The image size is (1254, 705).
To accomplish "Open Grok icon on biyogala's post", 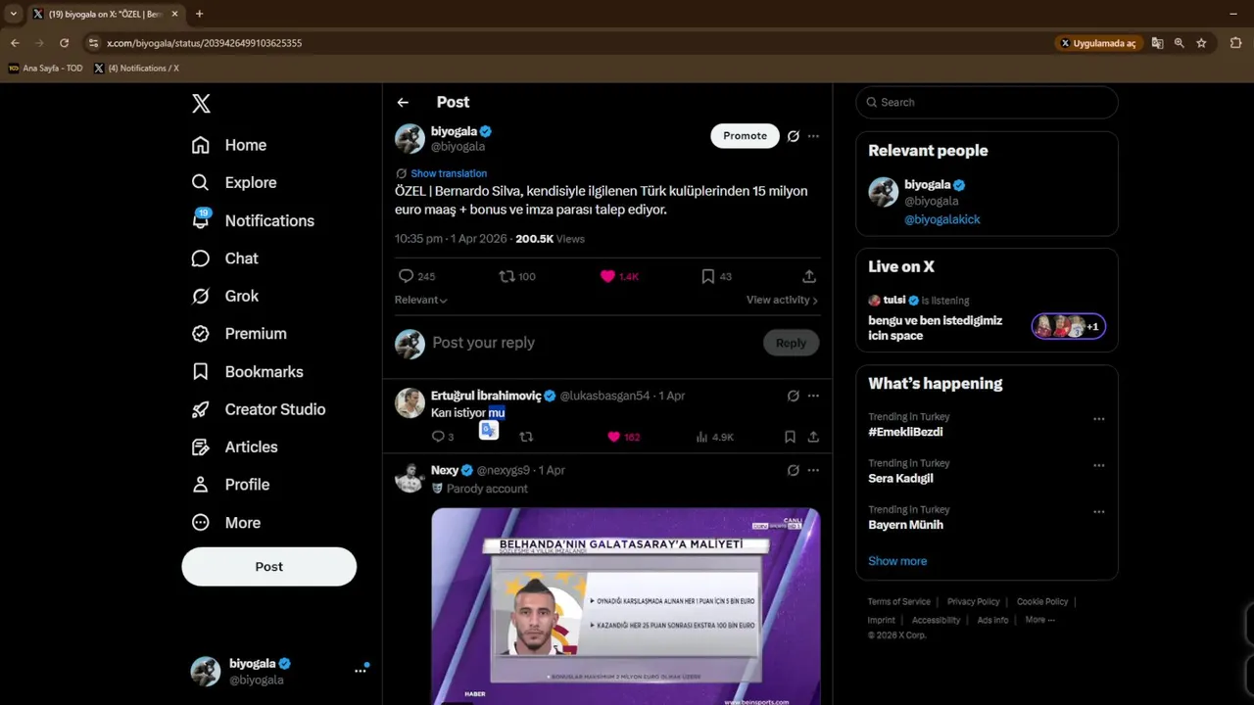I will click(x=794, y=136).
